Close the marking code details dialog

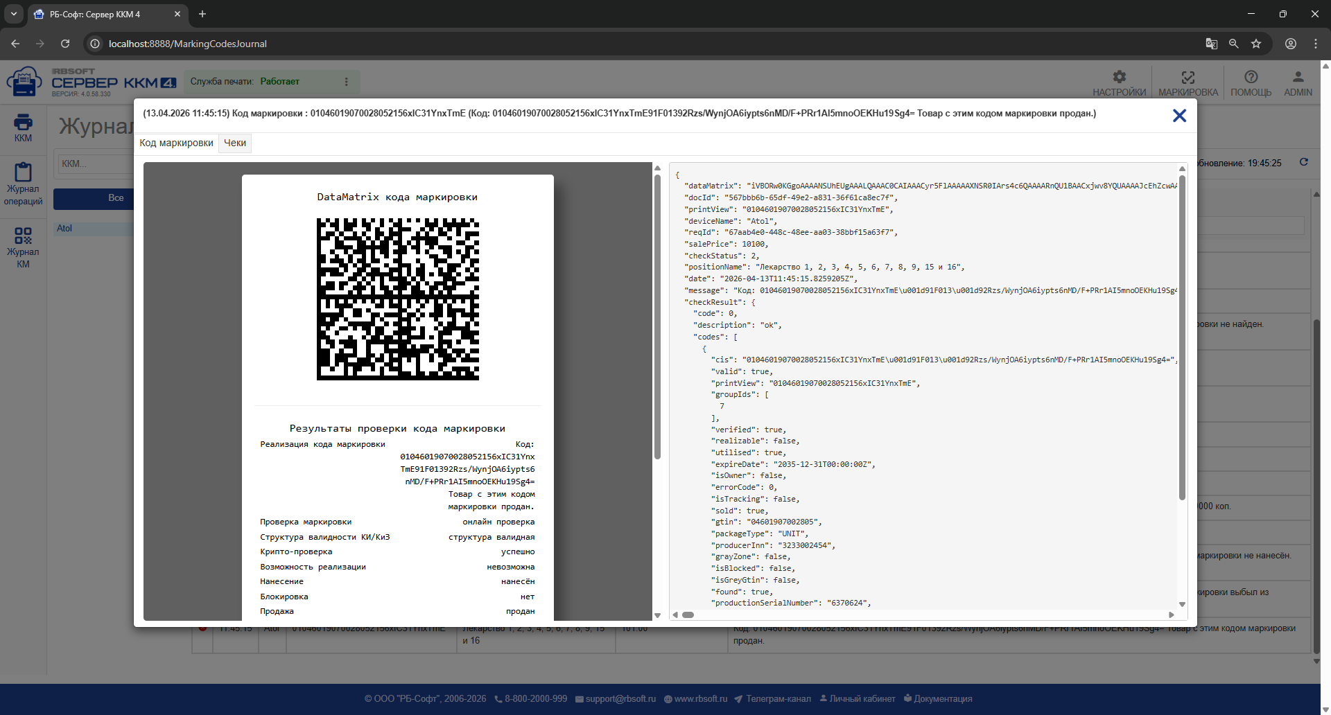coord(1179,116)
